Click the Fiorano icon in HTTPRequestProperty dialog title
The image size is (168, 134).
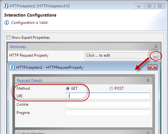click(x=12, y=67)
